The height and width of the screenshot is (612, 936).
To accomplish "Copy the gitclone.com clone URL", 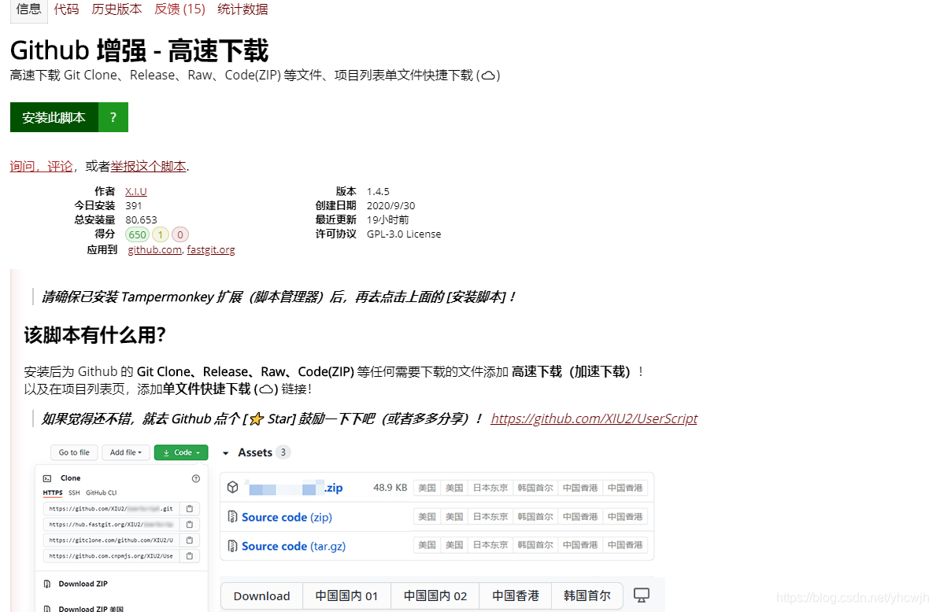I will pos(190,540).
